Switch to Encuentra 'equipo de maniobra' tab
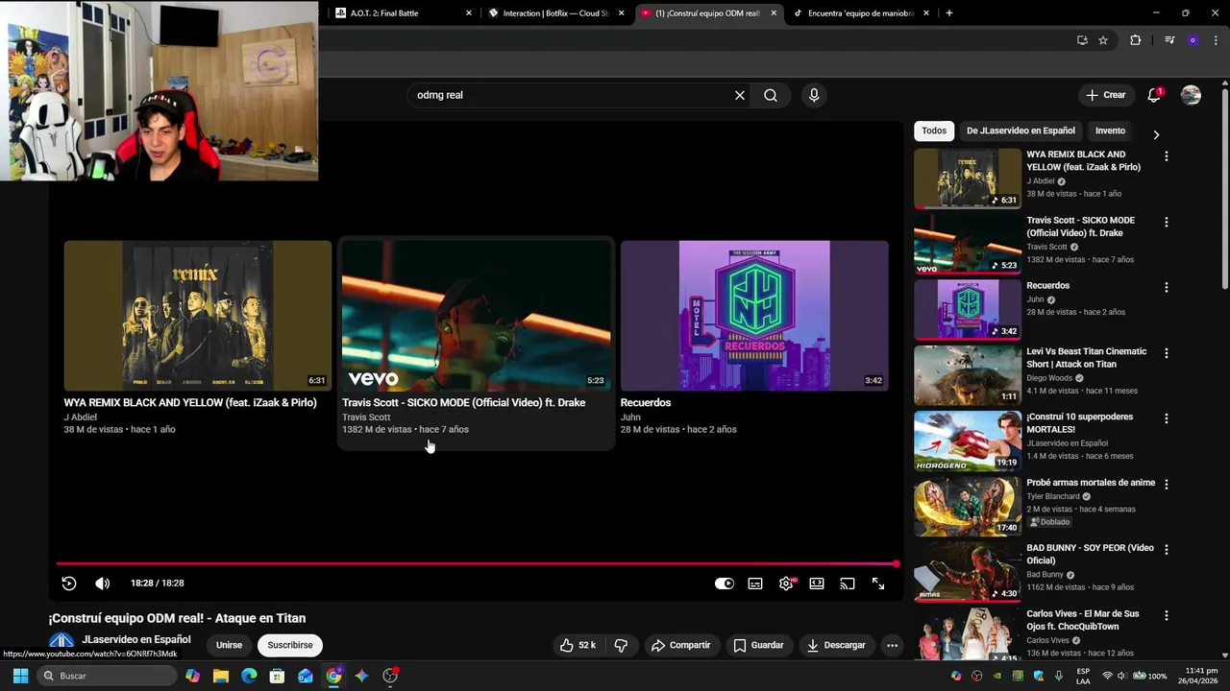This screenshot has width=1230, height=691. [x=862, y=13]
